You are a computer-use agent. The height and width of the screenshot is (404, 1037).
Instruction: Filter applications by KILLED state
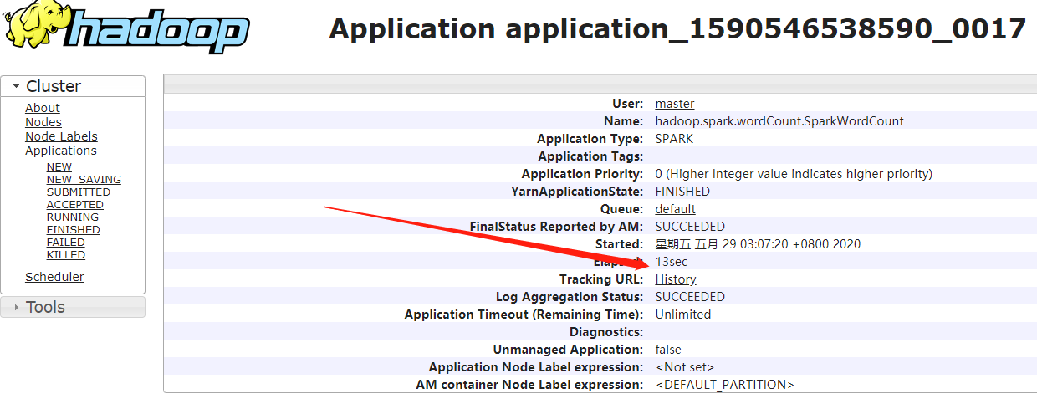coord(66,255)
